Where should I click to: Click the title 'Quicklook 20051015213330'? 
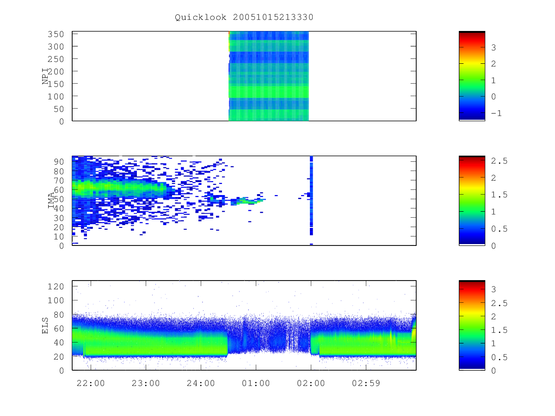click(x=244, y=18)
